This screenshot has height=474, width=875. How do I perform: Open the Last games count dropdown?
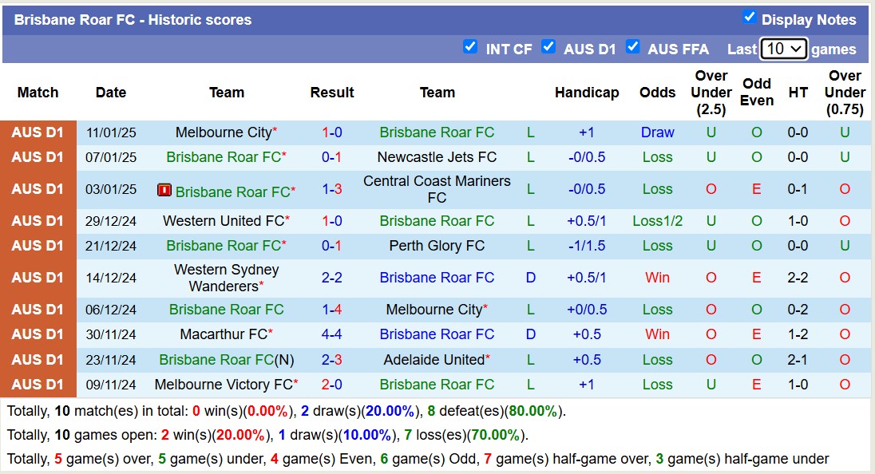pos(785,49)
